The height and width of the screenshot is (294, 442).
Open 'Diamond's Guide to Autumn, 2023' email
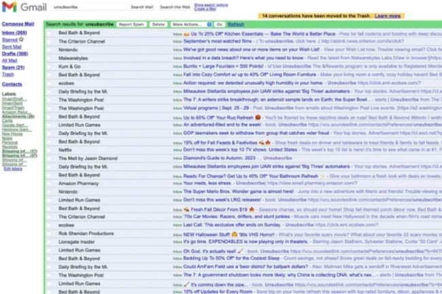[x=220, y=158]
